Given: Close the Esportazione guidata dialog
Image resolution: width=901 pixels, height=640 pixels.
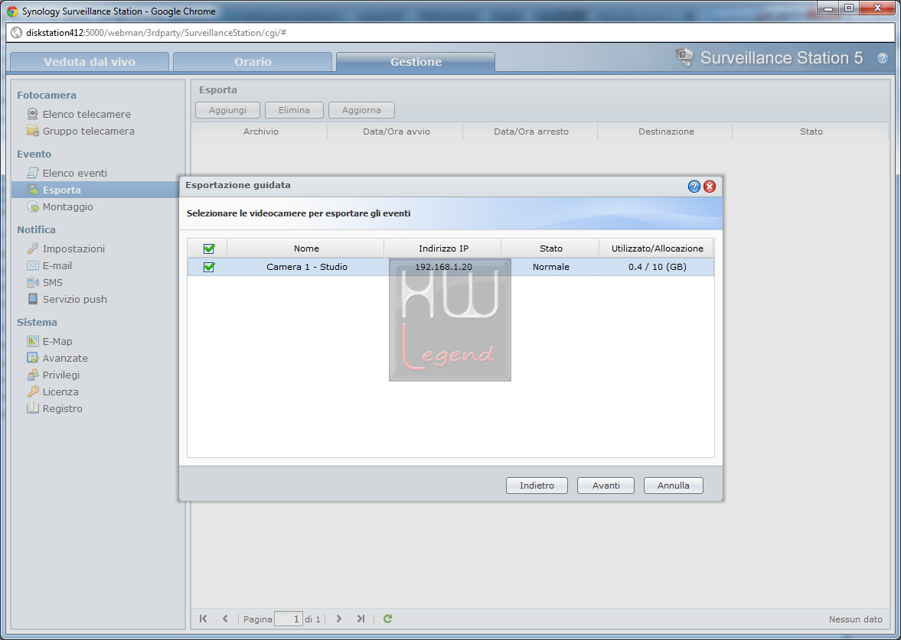Looking at the screenshot, I should tap(710, 187).
